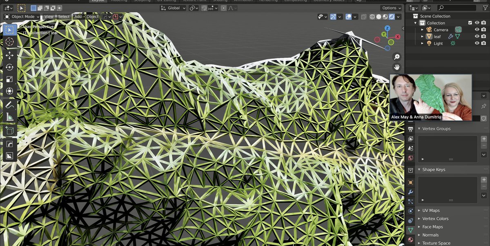Expand the Light row in outliner
Viewport: 490px width, 246px height.
[x=423, y=43]
